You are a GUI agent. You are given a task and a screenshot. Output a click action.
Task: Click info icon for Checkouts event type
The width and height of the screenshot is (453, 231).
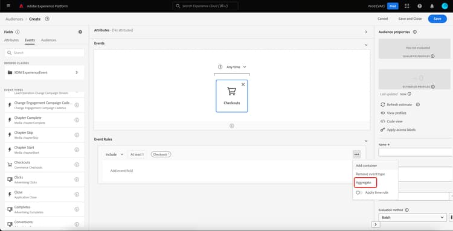point(77,165)
